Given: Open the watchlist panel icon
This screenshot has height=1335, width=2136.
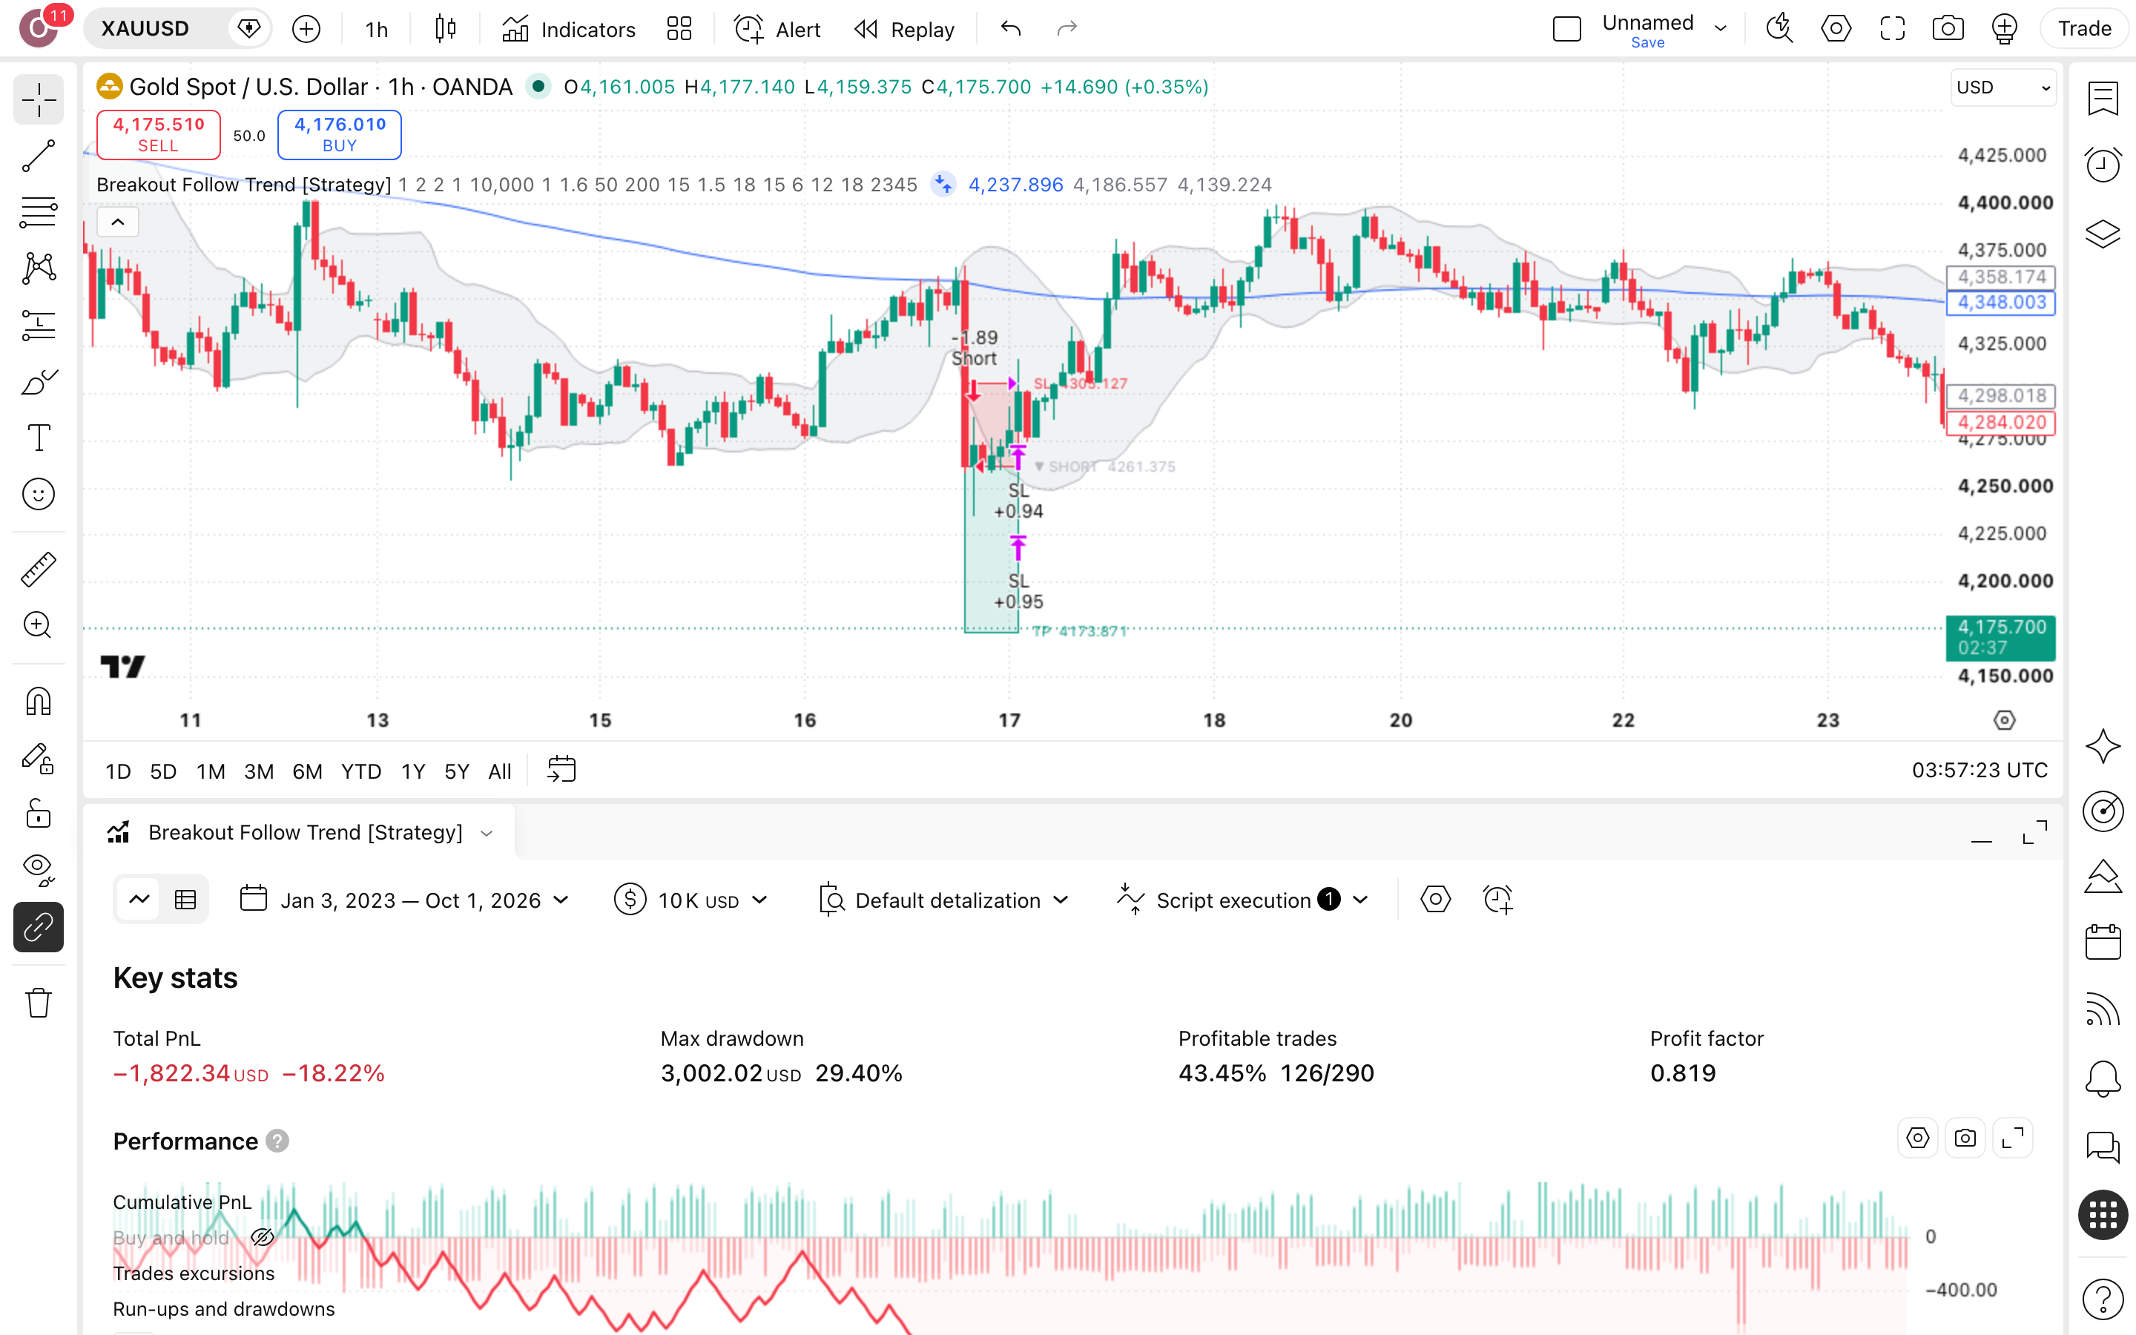Looking at the screenshot, I should [2103, 98].
